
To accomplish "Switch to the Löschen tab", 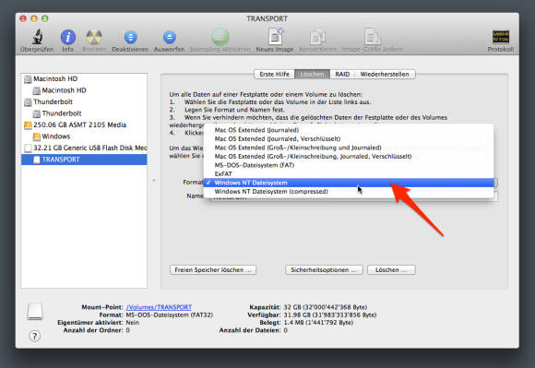I will (x=312, y=74).
